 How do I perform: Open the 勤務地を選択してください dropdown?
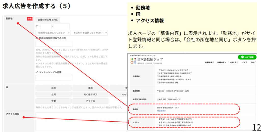(53, 33)
